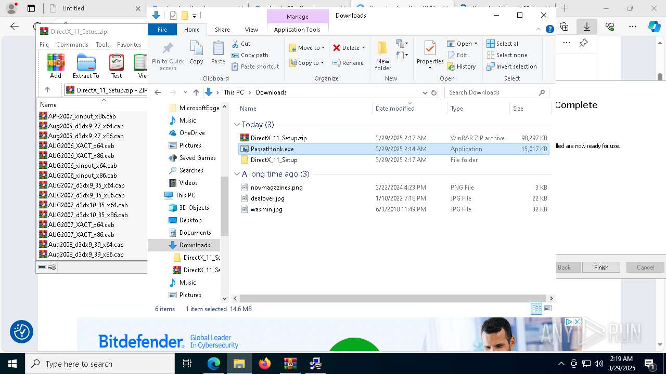666x374 pixels.
Task: Click Edge downloads icon in browser toolbar
Action: [x=587, y=26]
